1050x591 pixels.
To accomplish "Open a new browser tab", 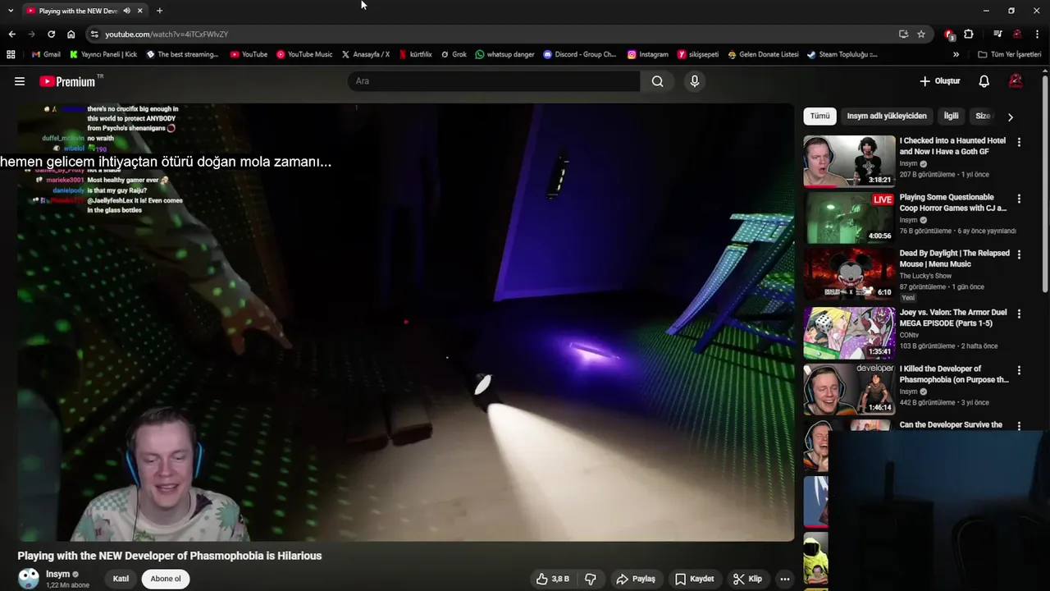I will click(x=159, y=11).
